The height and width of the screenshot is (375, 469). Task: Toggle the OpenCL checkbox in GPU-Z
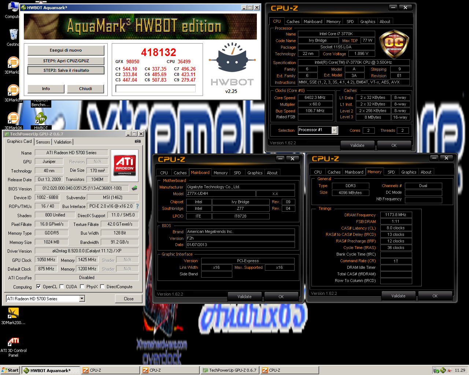coord(38,287)
